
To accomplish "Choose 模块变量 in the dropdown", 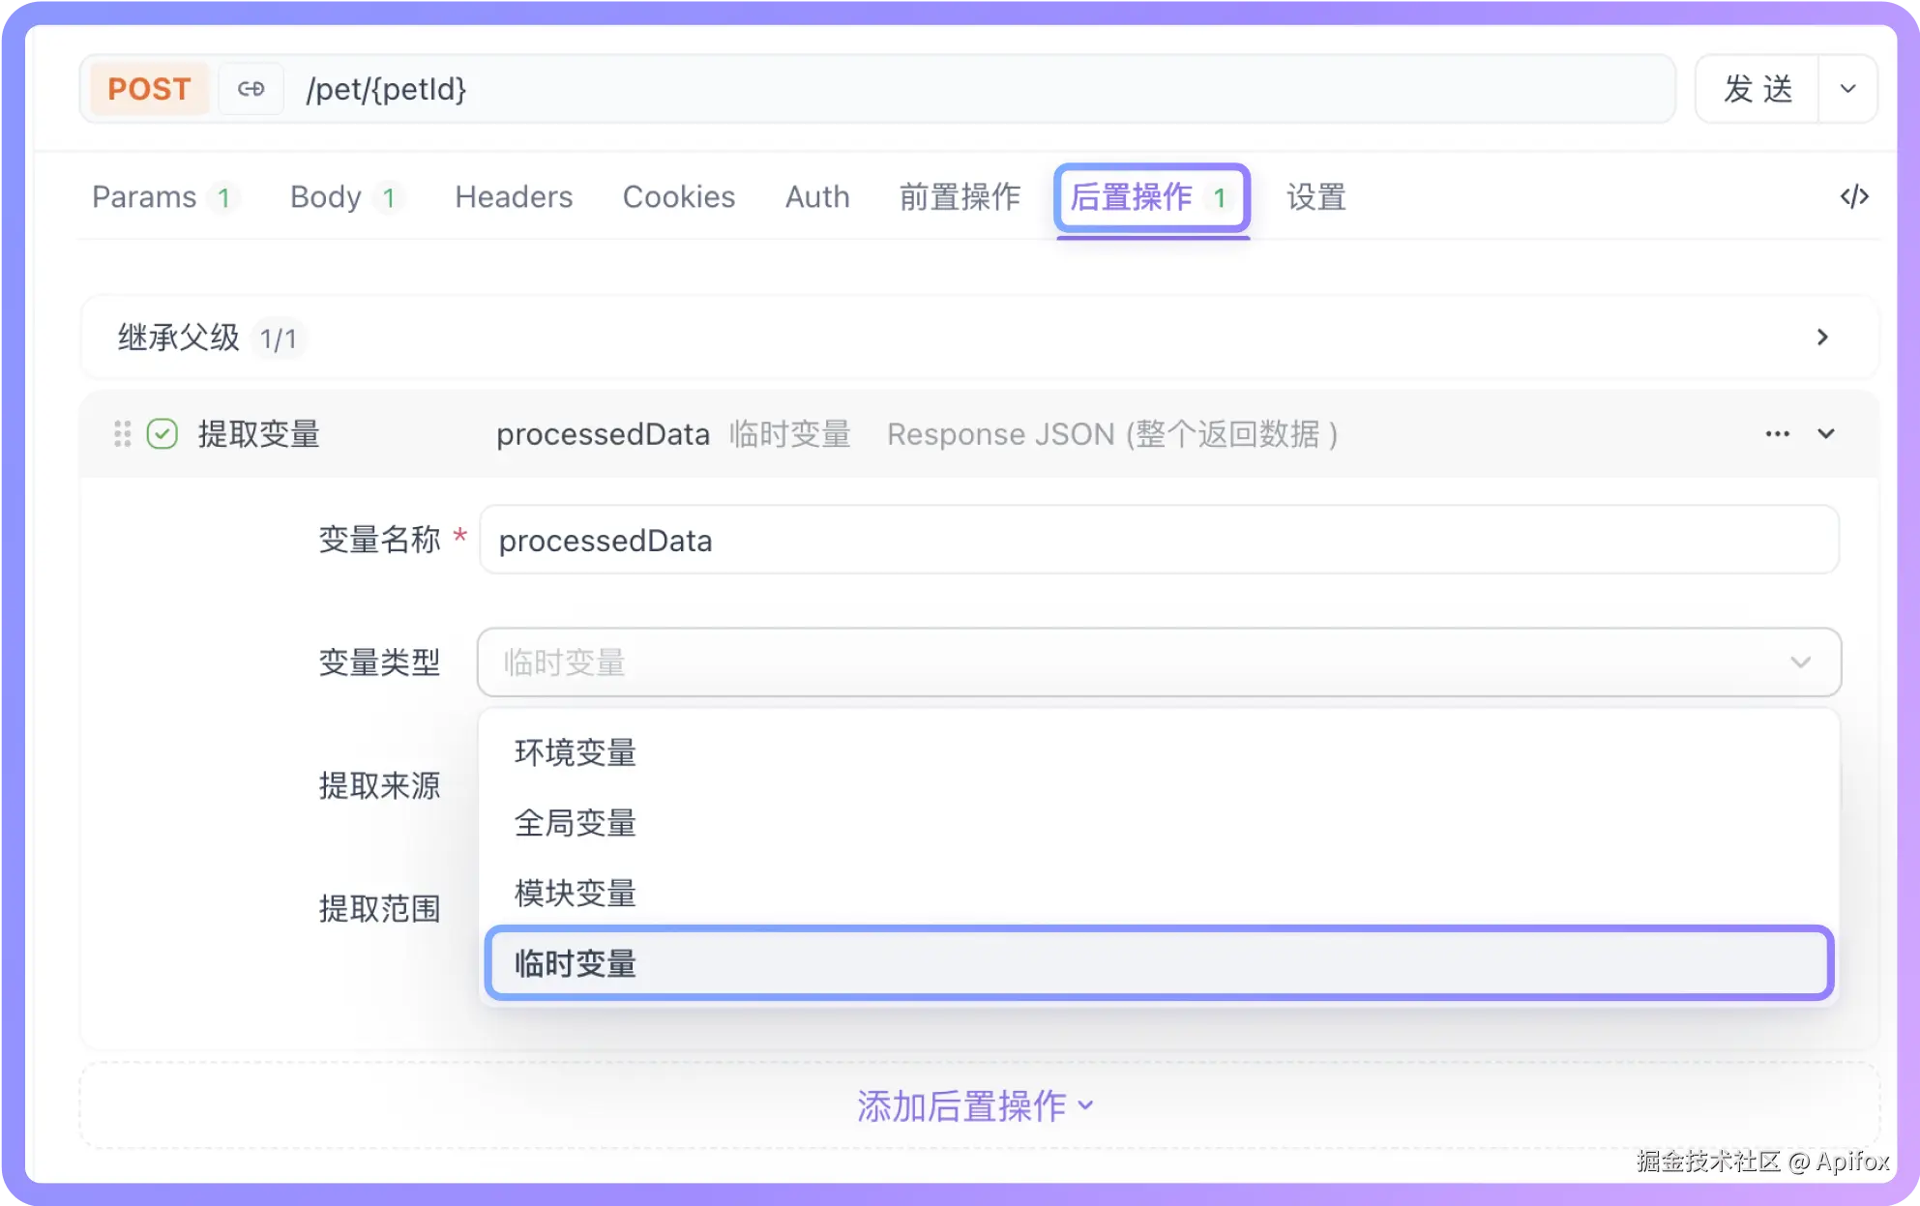I will 576,894.
